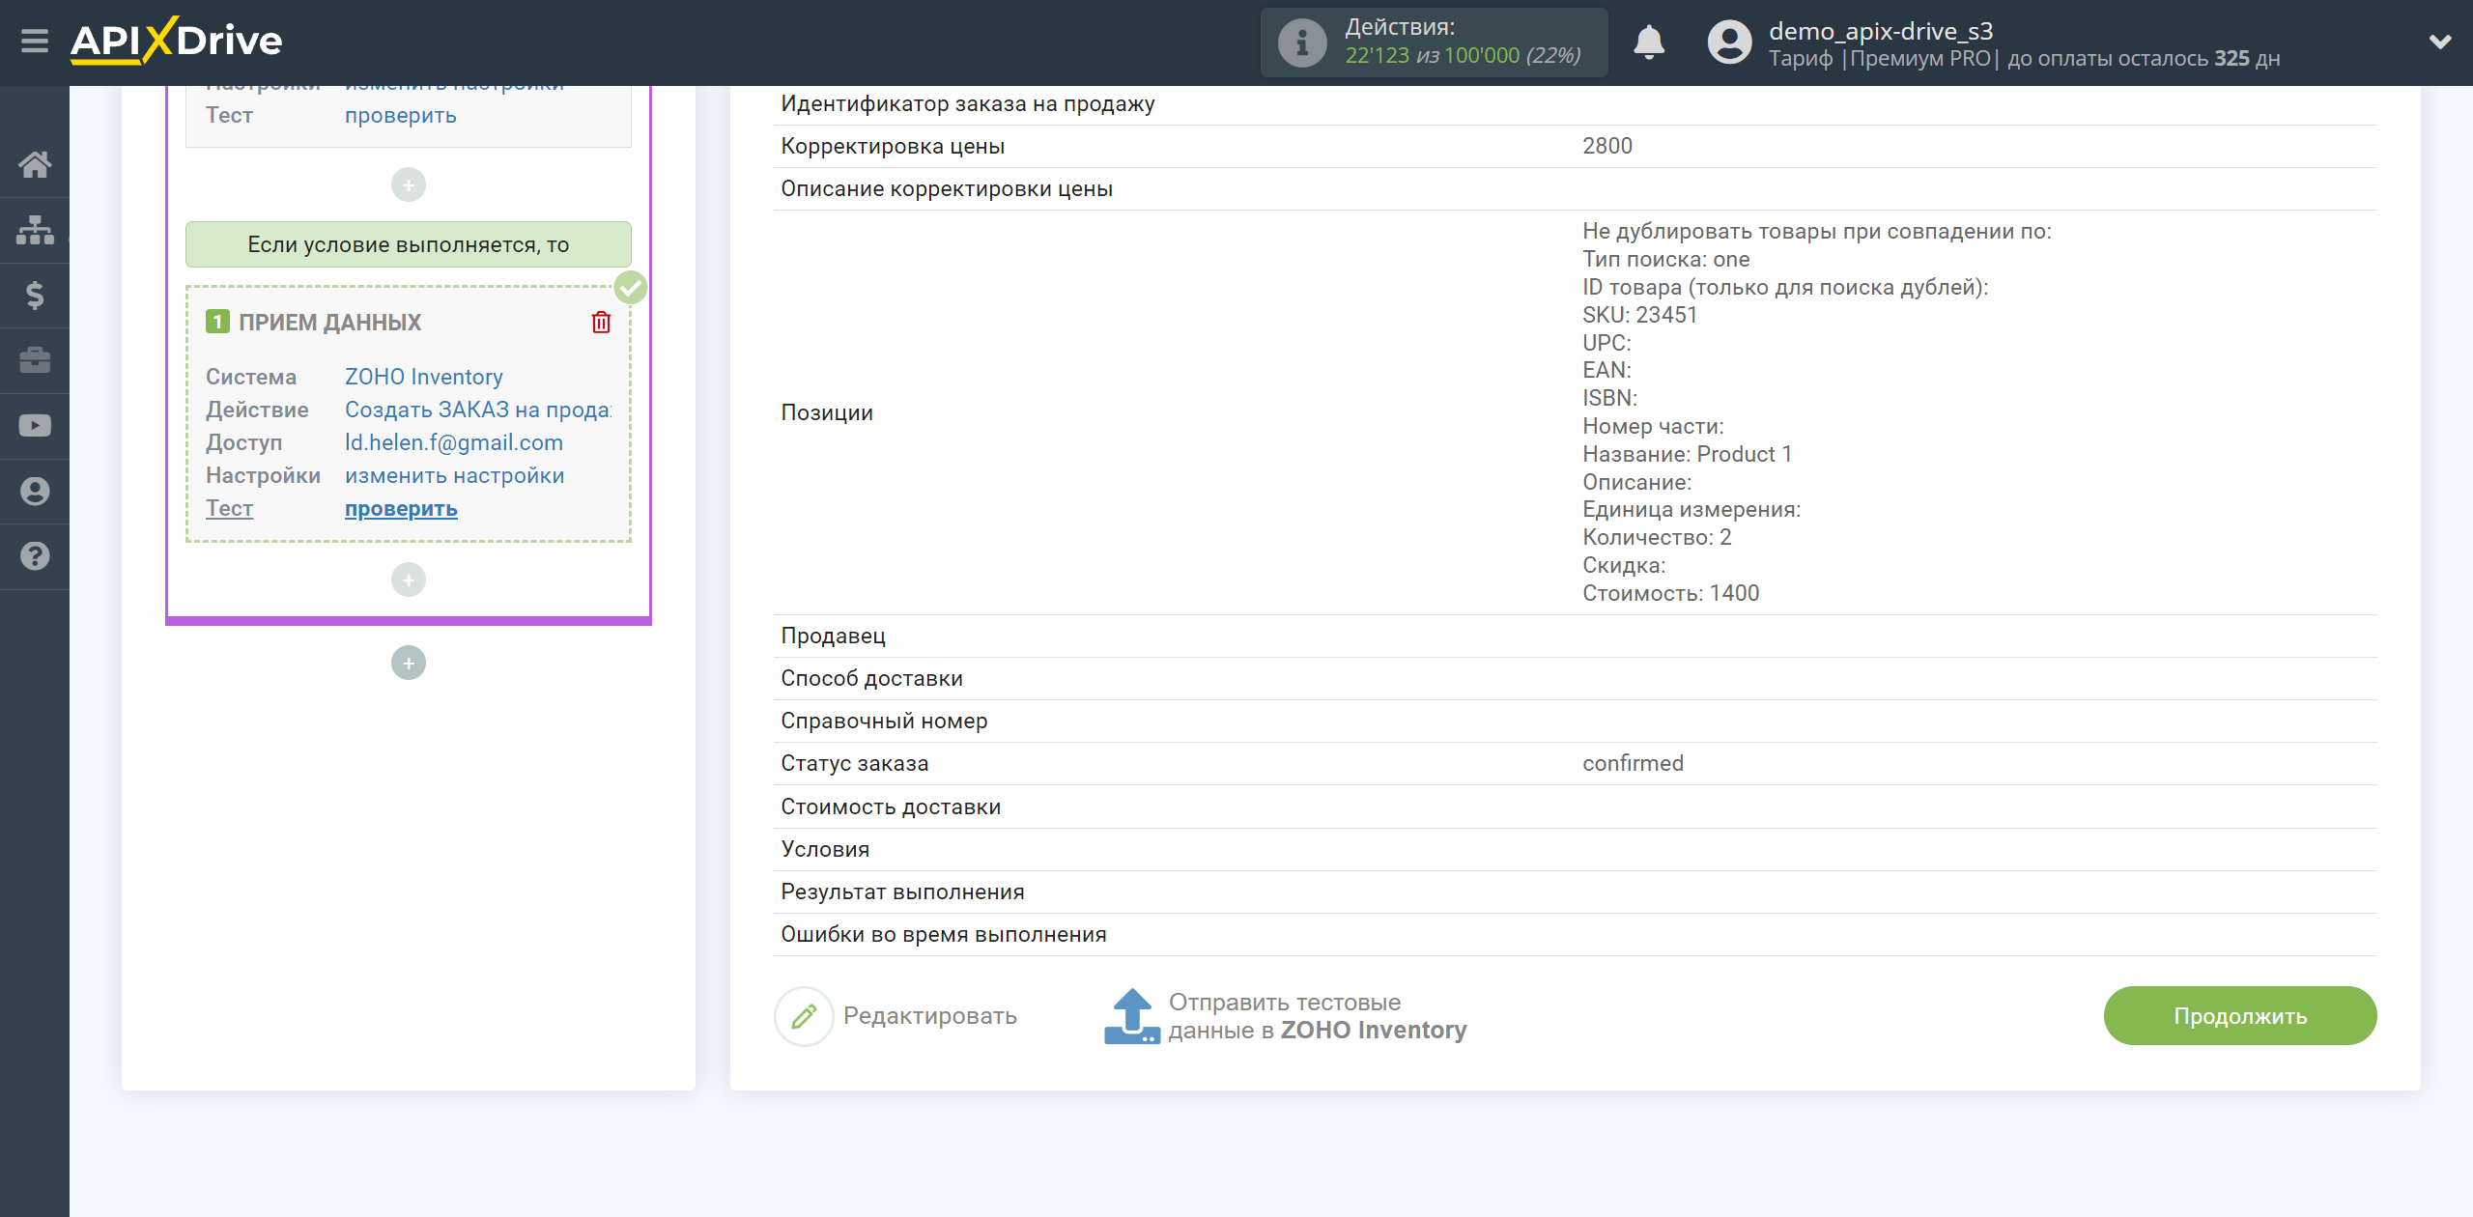Click the pencil Редактировать icon
The width and height of the screenshot is (2473, 1217).
click(804, 1016)
